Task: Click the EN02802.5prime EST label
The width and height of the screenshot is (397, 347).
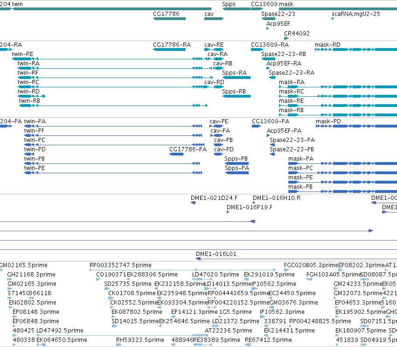Action: (x=32, y=303)
